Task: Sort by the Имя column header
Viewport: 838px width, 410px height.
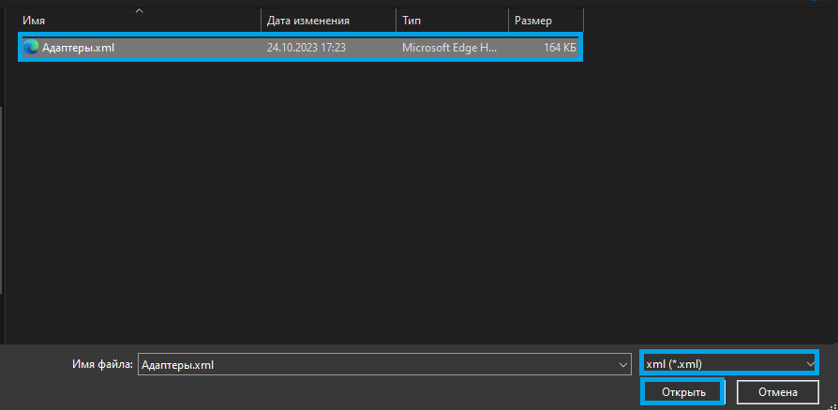Action: 141,21
